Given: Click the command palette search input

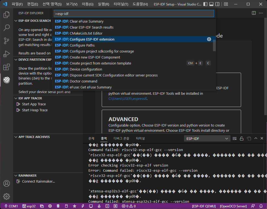Looking at the screenshot, I should pyautogui.click(x=134, y=14).
